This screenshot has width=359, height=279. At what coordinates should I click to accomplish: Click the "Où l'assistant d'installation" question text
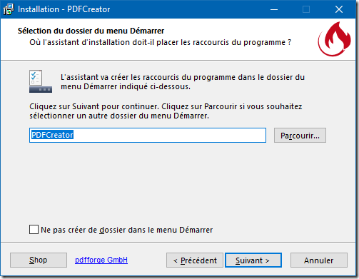tap(160, 42)
